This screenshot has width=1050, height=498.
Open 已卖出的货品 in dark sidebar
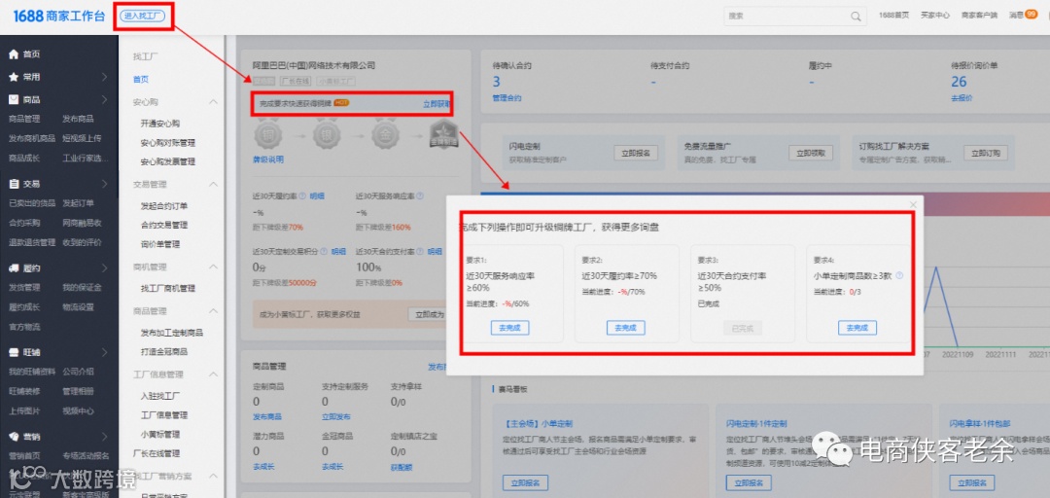point(31,203)
